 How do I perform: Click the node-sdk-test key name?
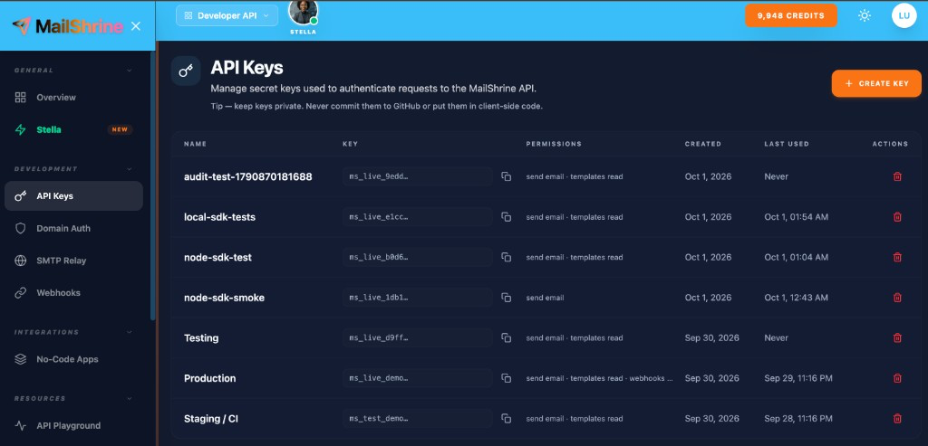coord(217,257)
